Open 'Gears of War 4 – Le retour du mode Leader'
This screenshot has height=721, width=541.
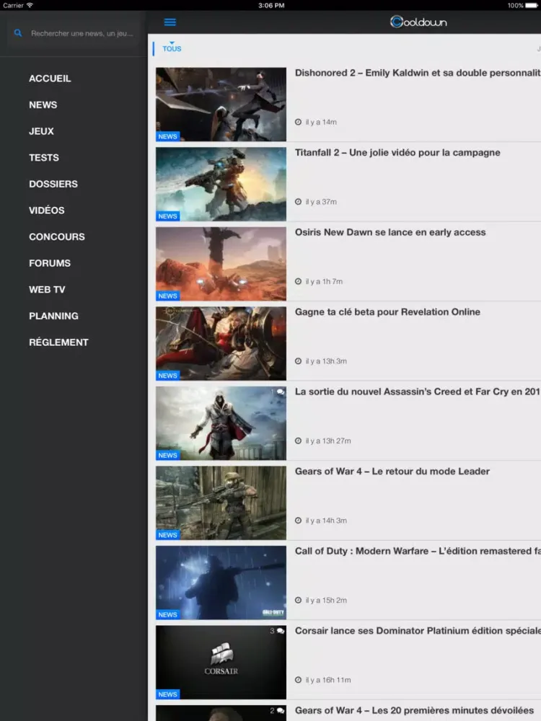click(392, 472)
